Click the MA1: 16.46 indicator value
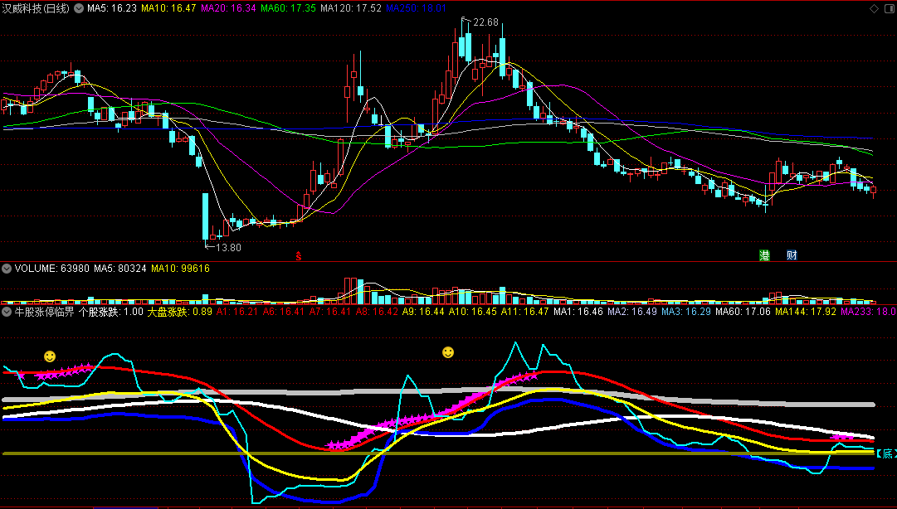Viewport: 897px width, 509px height. [578, 312]
